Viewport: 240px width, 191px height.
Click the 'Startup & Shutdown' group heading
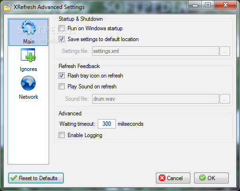tap(81, 19)
